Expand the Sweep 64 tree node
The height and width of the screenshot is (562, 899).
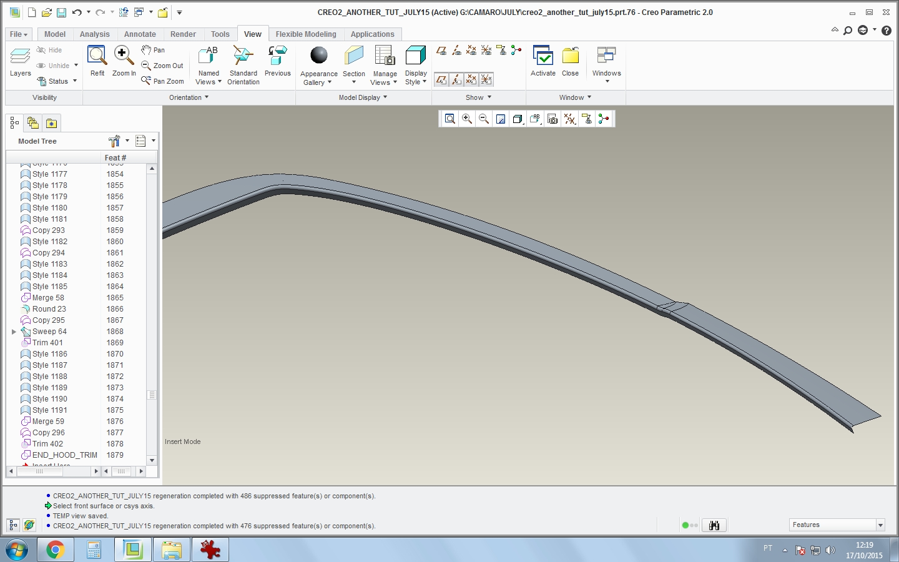[14, 332]
